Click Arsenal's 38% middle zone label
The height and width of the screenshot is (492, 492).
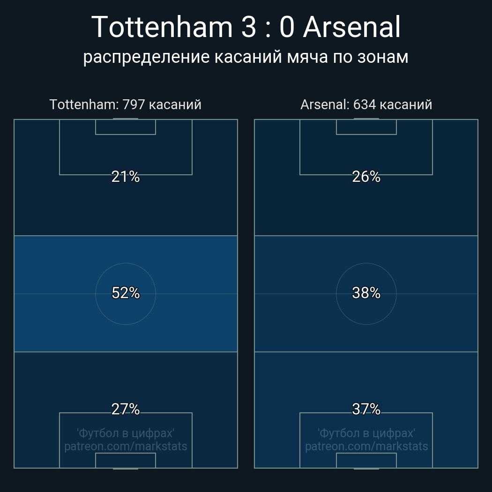click(x=366, y=293)
